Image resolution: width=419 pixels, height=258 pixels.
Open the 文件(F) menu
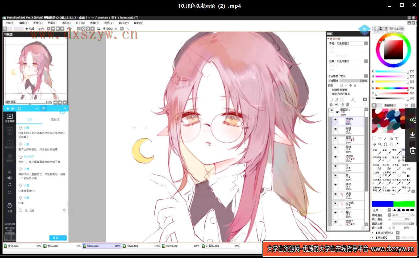pos(10,23)
